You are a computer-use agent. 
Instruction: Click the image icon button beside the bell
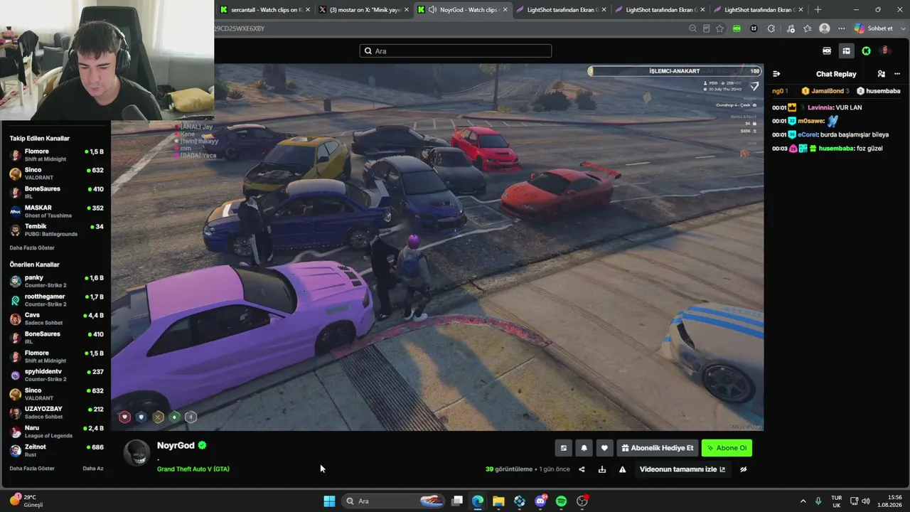(564, 448)
